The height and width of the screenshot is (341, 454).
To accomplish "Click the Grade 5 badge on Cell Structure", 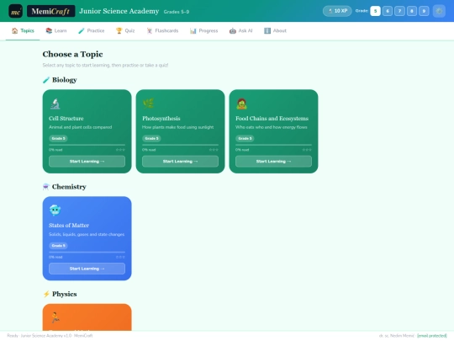I will coord(58,138).
